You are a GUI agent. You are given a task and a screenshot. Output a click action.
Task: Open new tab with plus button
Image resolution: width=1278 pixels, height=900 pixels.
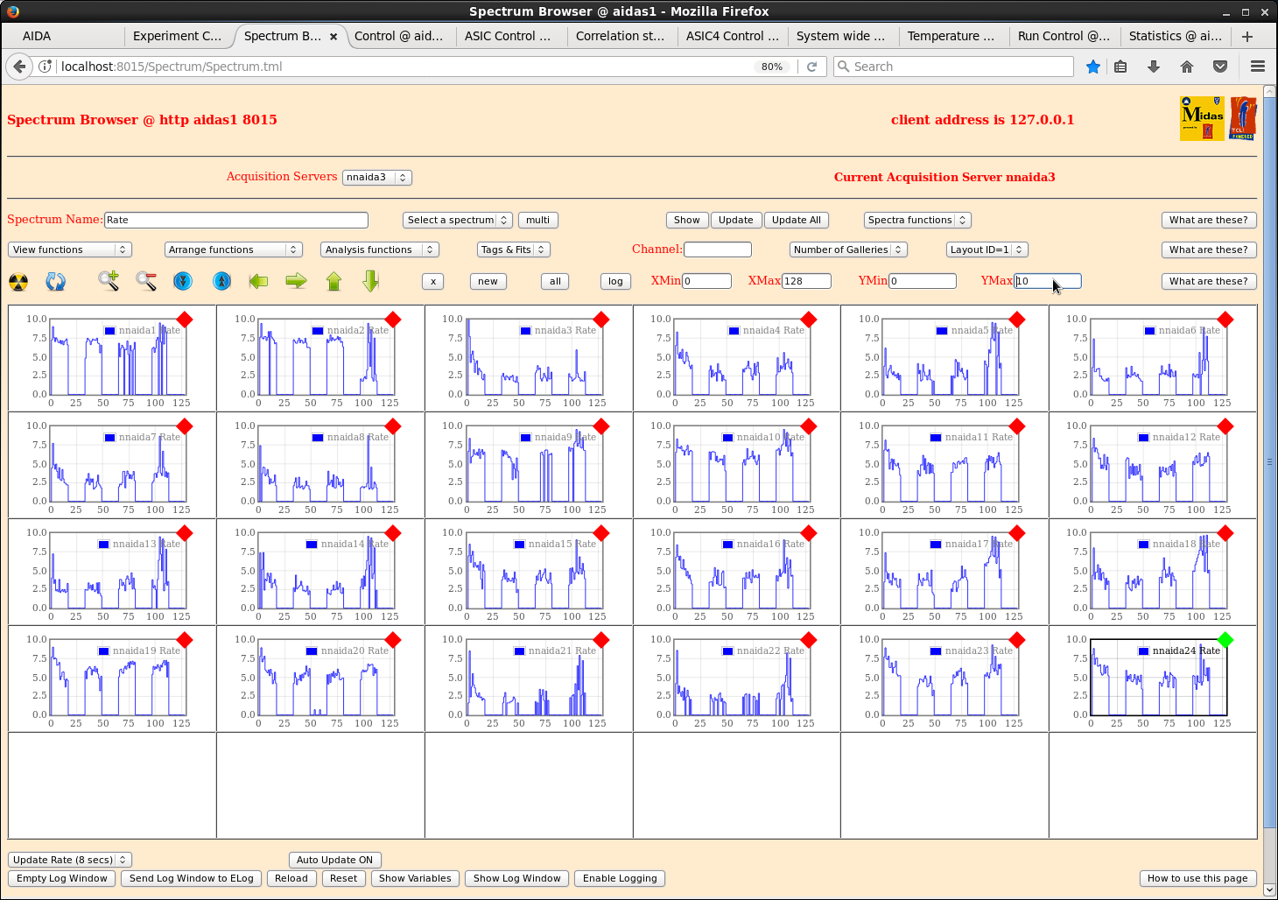(1247, 36)
